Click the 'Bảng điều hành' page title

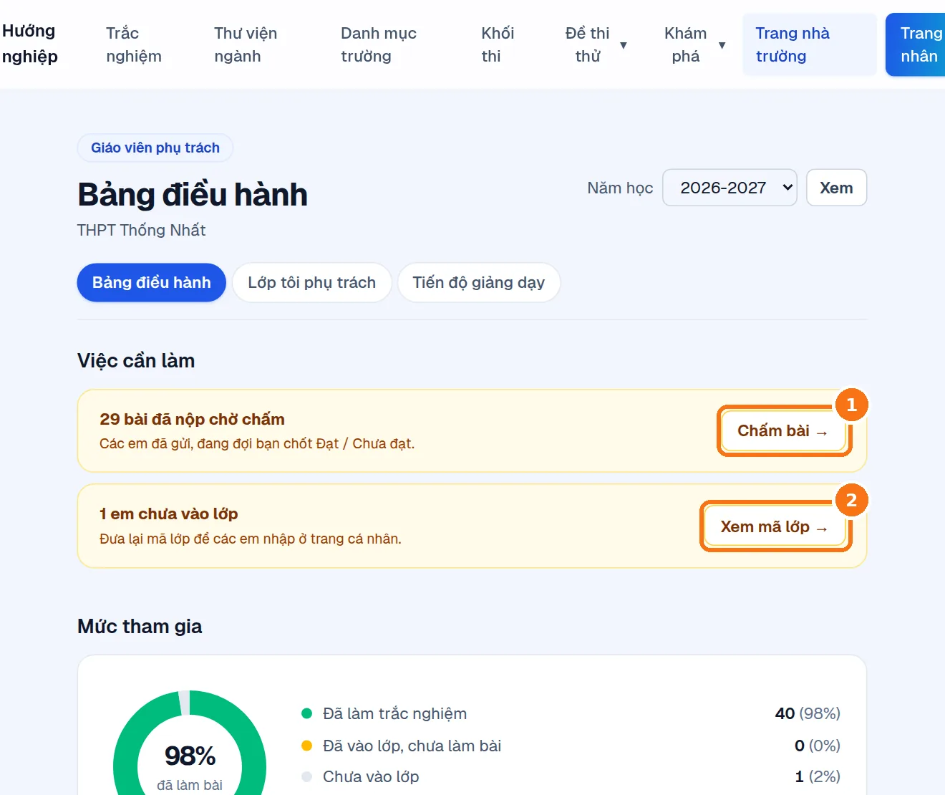193,195
